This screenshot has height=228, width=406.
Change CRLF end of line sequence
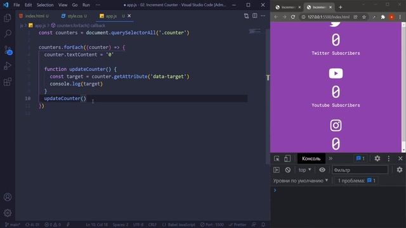152,225
